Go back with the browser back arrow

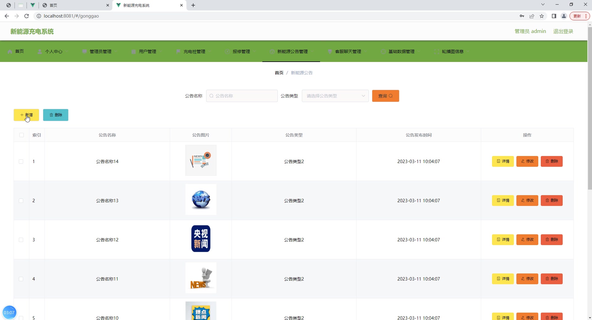[7, 16]
